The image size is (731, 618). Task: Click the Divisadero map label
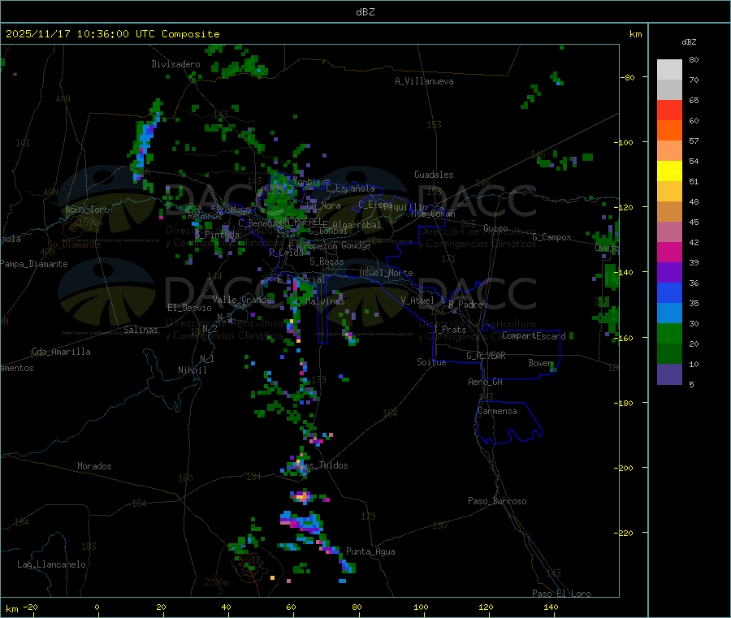[175, 64]
